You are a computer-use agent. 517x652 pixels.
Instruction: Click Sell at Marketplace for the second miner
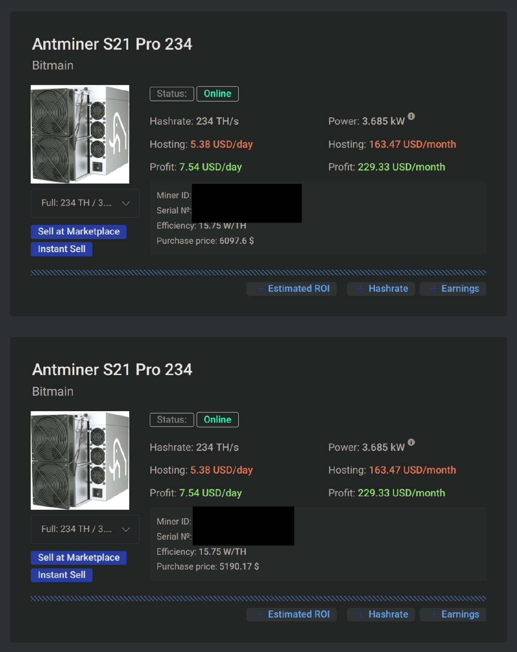coord(78,558)
